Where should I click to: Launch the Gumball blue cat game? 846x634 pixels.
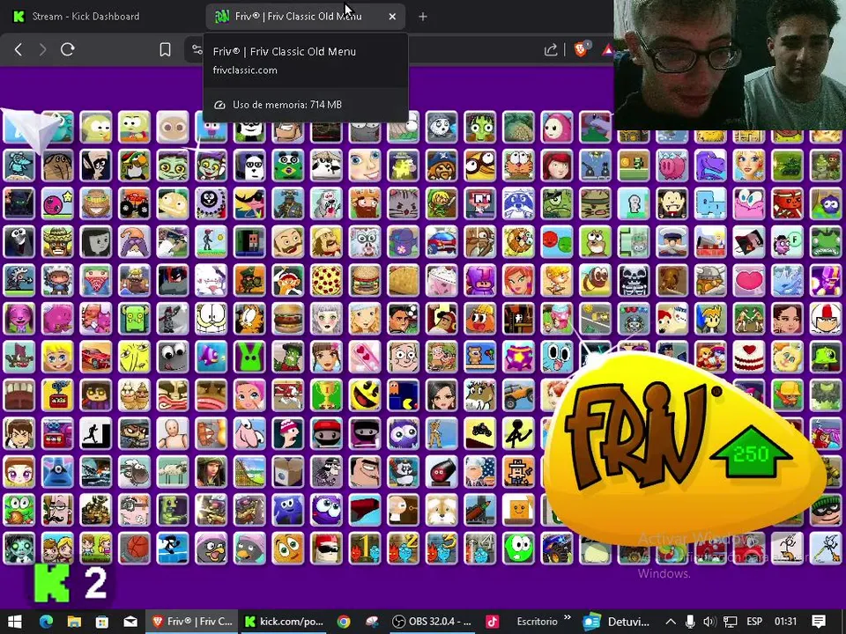point(557,357)
